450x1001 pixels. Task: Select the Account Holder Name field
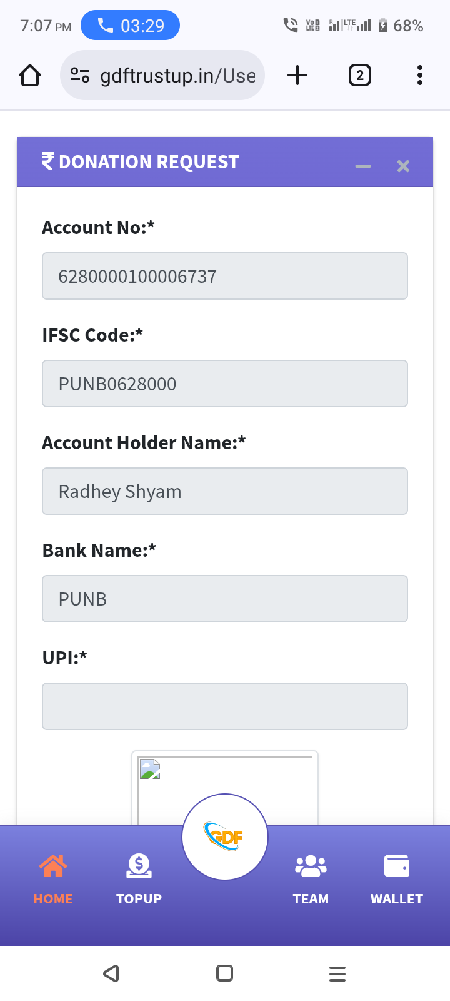click(225, 491)
